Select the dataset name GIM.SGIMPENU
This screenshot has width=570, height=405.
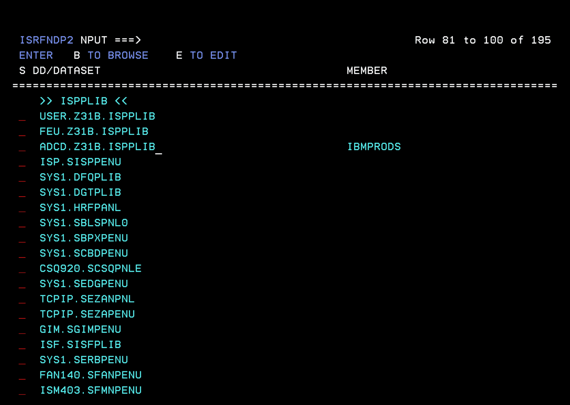tap(80, 329)
